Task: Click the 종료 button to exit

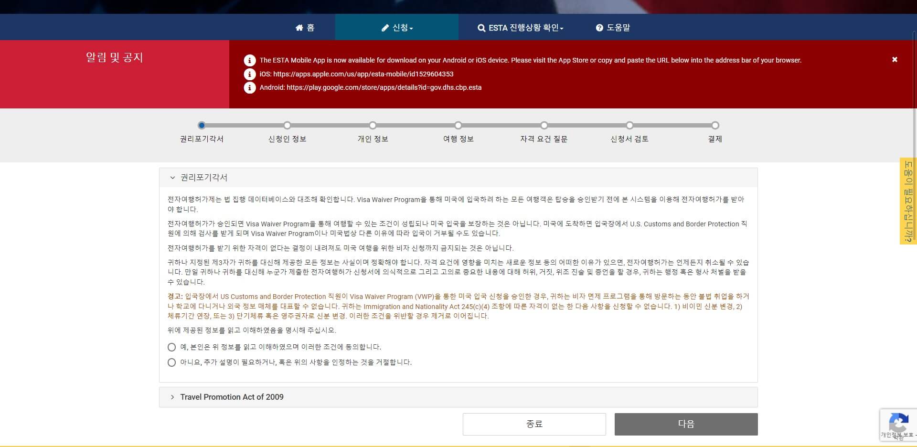Action: [534, 424]
